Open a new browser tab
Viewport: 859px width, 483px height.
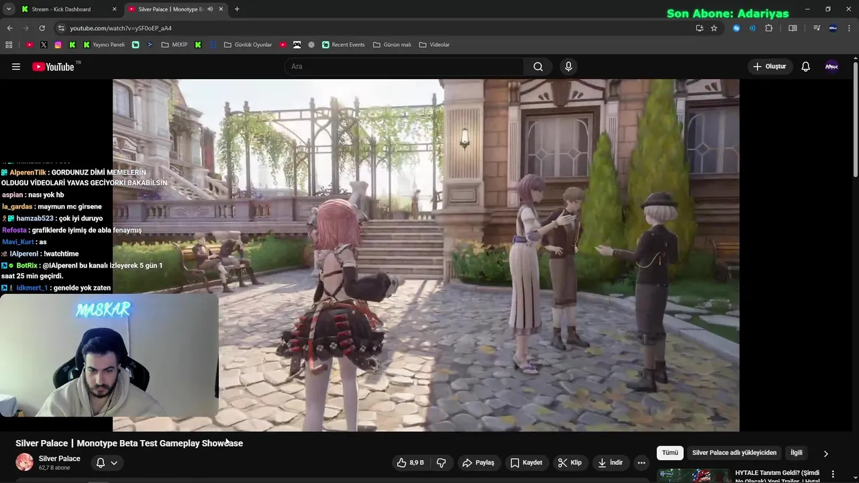[x=237, y=9]
